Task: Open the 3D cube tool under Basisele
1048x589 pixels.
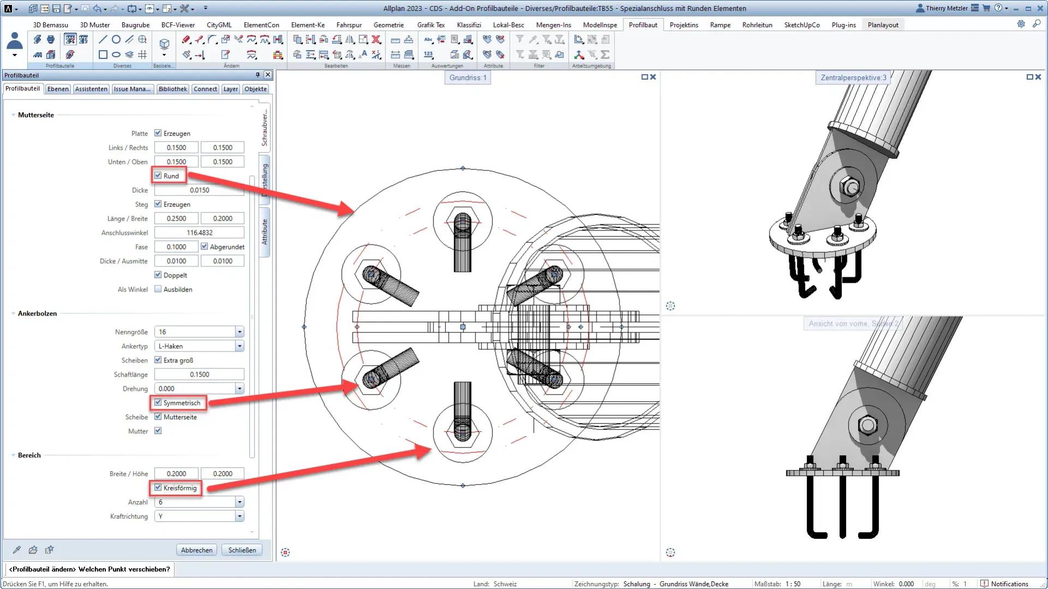Action: coord(164,45)
